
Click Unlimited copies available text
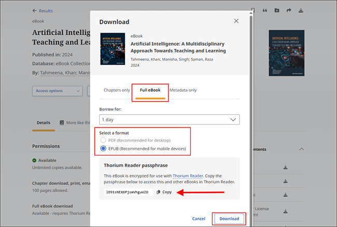[57, 167]
